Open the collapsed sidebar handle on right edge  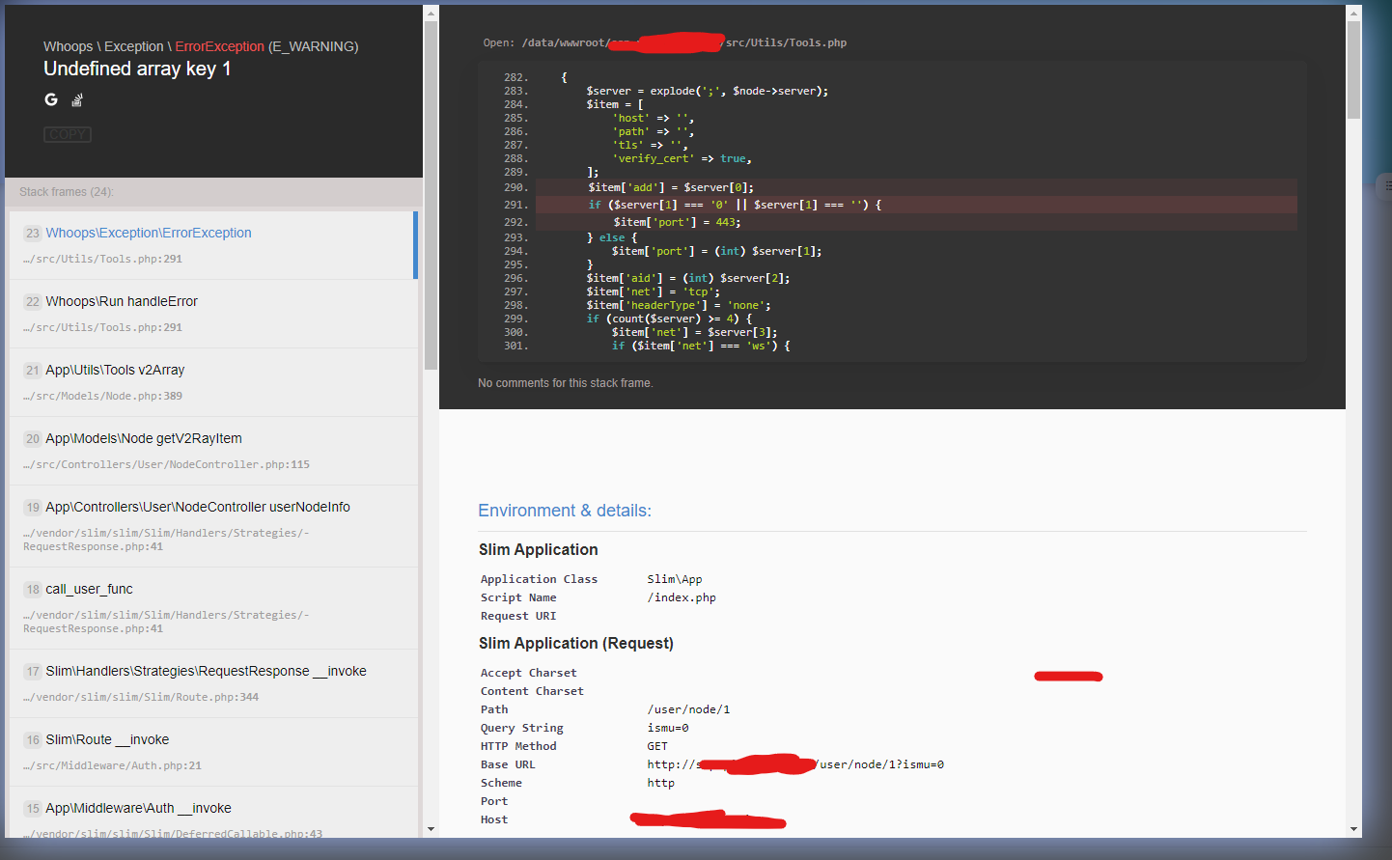(1385, 185)
